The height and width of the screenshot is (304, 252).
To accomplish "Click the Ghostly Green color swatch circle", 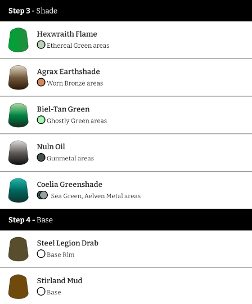I will click(41, 120).
